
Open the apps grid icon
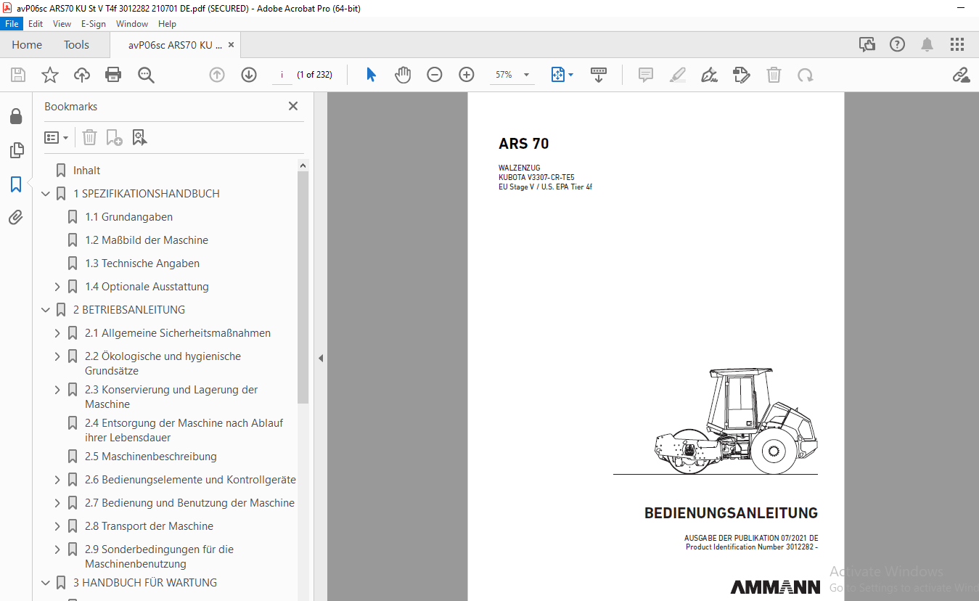click(x=957, y=44)
